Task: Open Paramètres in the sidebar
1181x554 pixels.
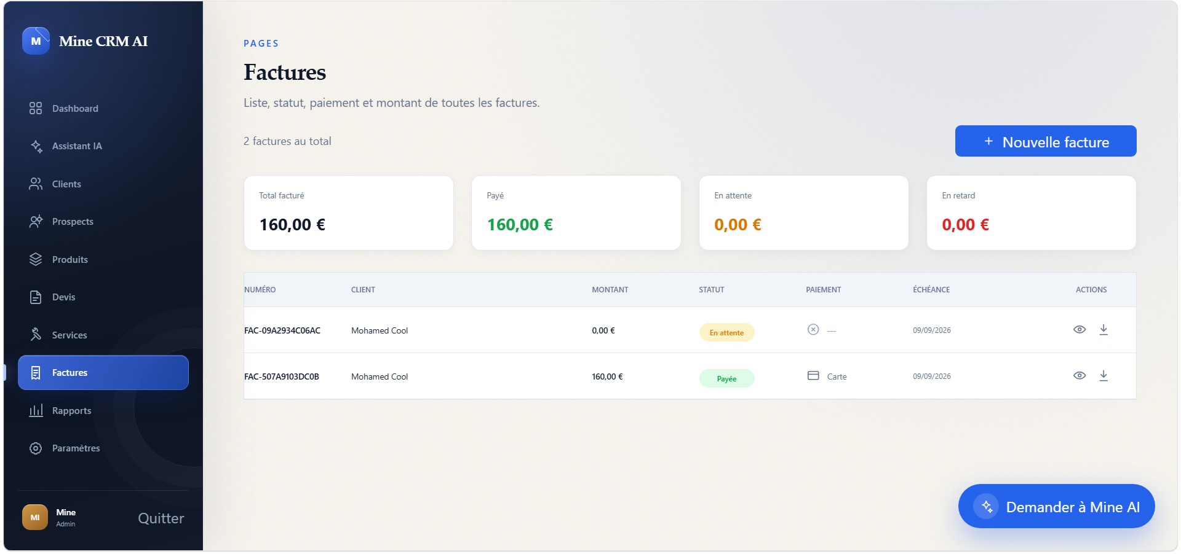Action: pos(103,448)
